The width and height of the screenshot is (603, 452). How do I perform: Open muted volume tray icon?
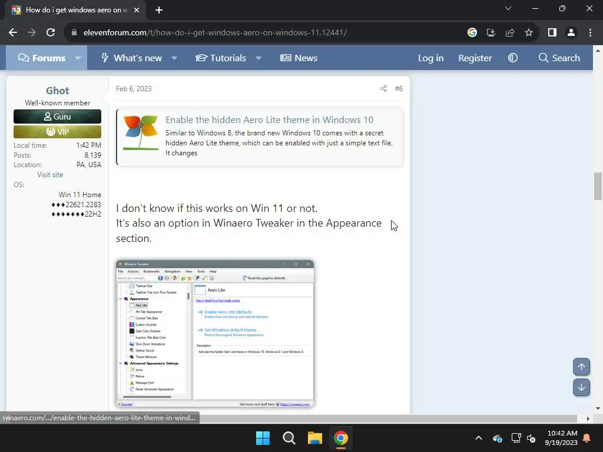pyautogui.click(x=531, y=438)
